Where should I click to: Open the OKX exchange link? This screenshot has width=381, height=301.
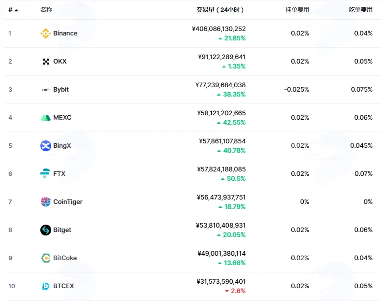click(60, 61)
